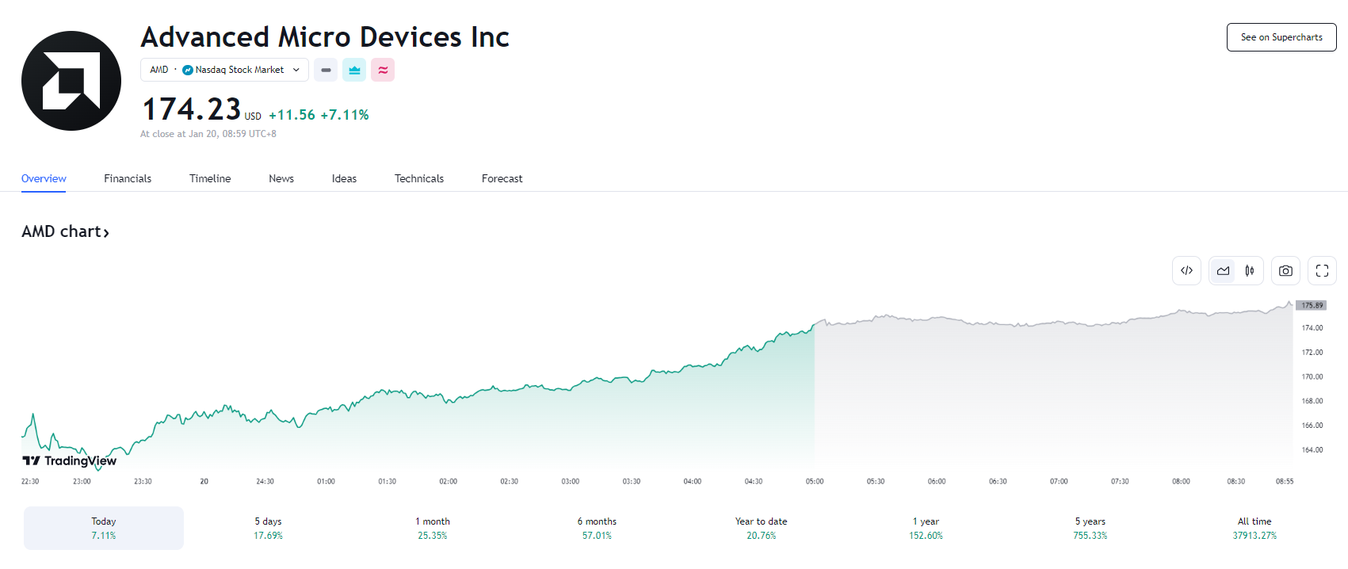Viewport: 1348px width, 569px height.
Task: Click the pink approximately-equal badge icon
Action: coord(383,70)
